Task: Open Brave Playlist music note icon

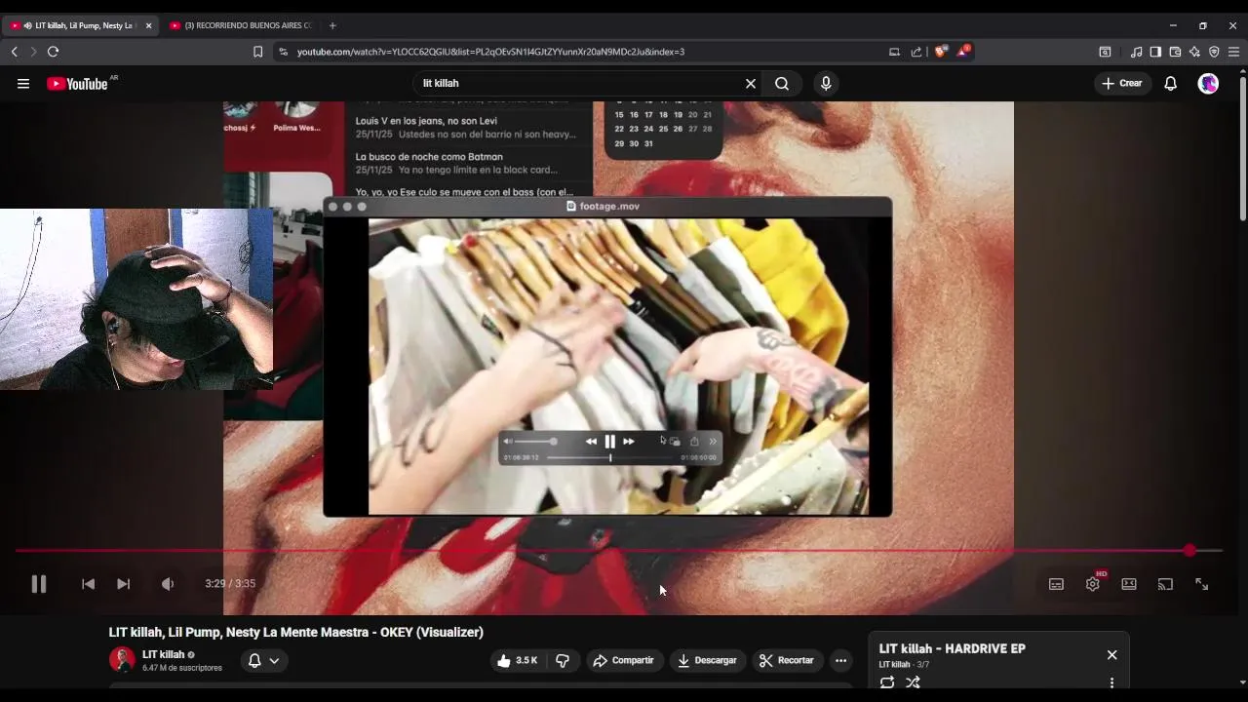Action: pyautogui.click(x=1136, y=52)
